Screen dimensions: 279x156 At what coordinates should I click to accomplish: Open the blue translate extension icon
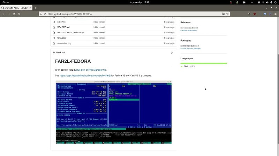265,14
